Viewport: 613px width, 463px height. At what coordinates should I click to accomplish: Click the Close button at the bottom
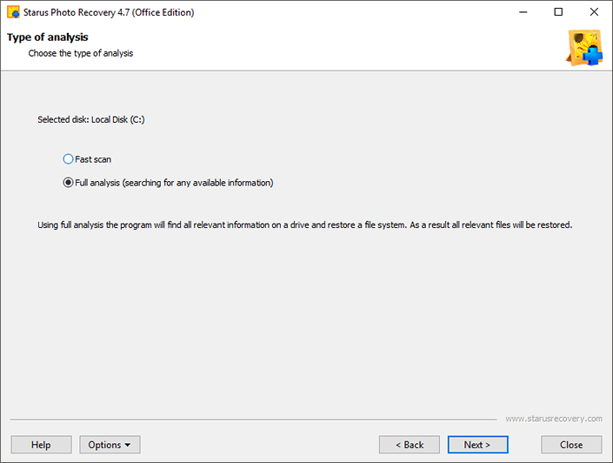571,445
